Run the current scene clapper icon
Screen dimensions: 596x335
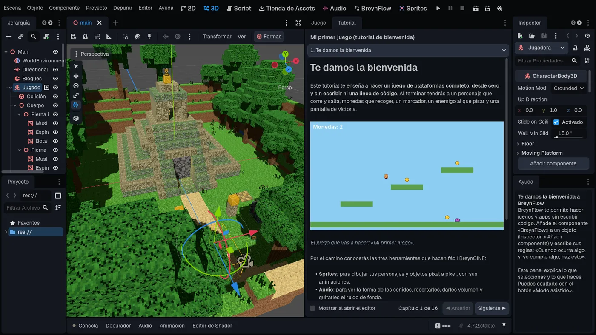tap(476, 8)
